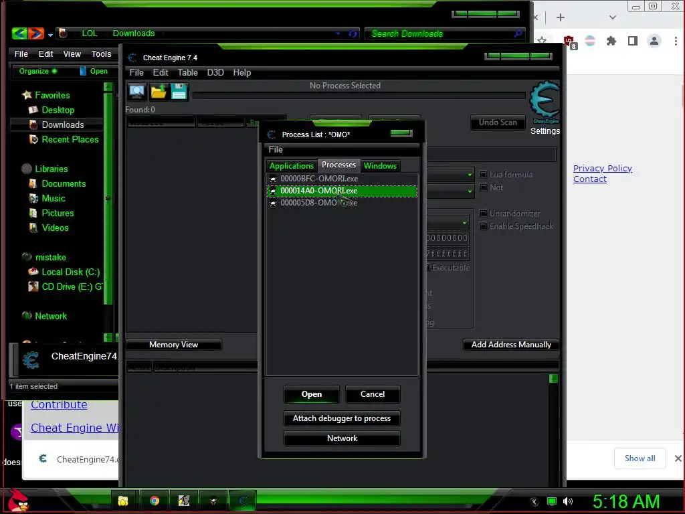This screenshot has height=514, width=685.
Task: Open Explorer address bar dropdown arrow
Action: tap(338, 33)
